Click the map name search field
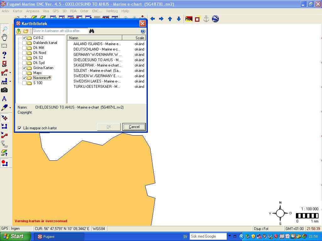 (x=60, y=31)
